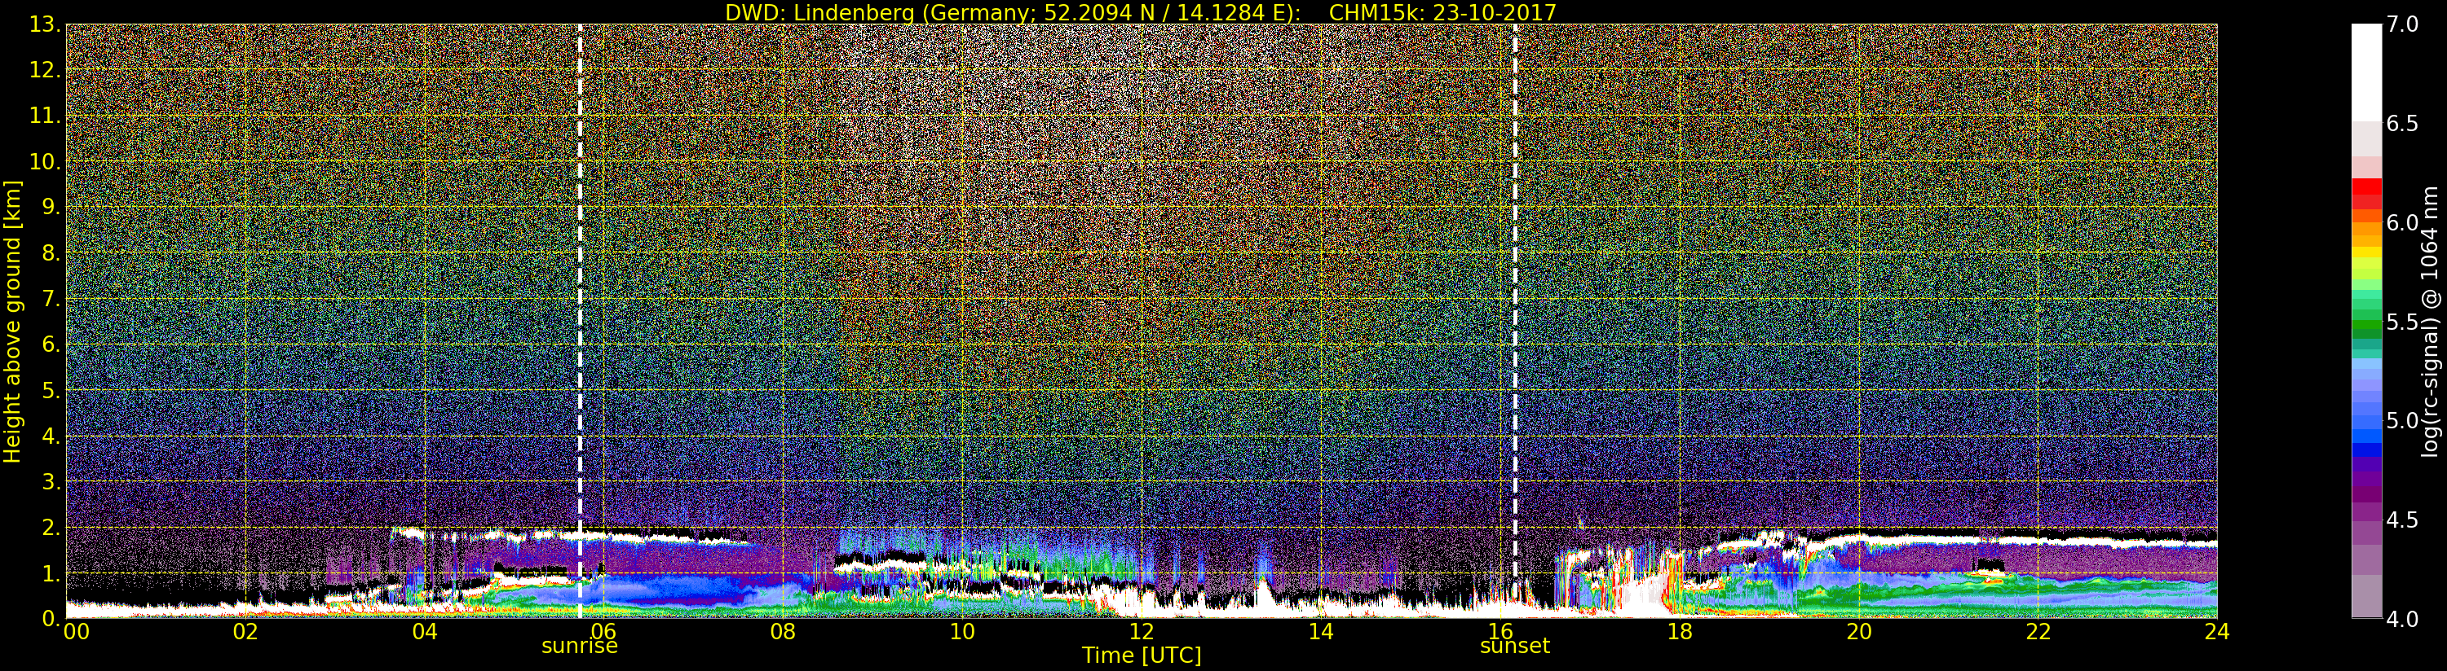Viewport: 2447px width, 671px height.
Task: Click the white top section of the colorbar
Action: 2366,71
